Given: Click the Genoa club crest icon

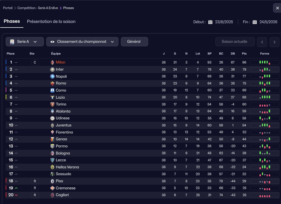Looking at the screenshot, I should [x=52, y=139].
